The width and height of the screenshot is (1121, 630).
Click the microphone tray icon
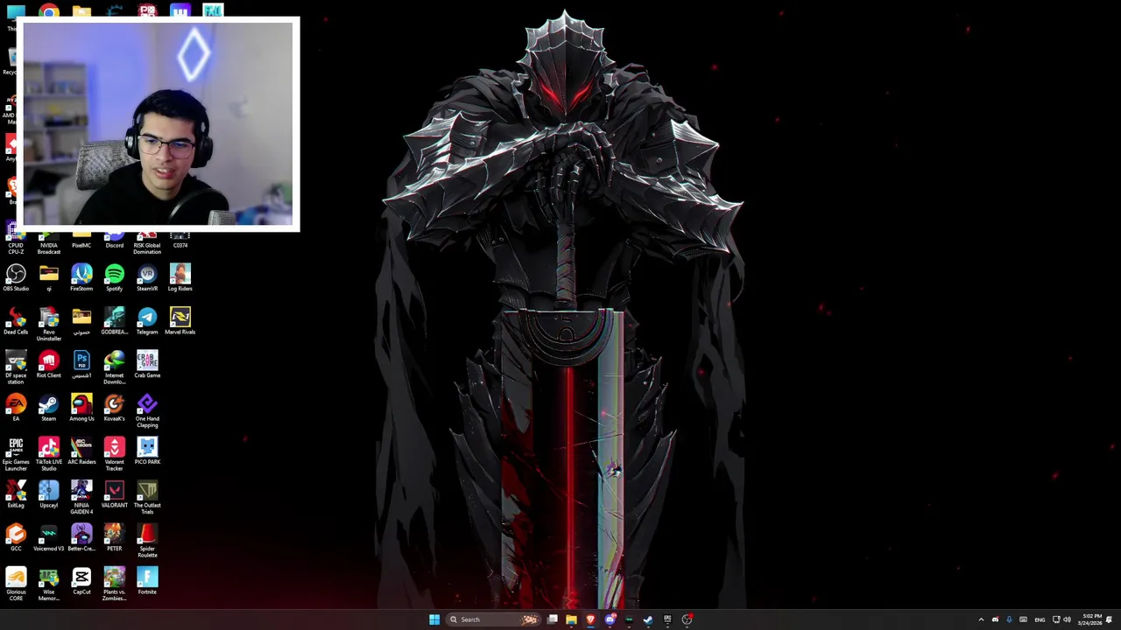1009,619
